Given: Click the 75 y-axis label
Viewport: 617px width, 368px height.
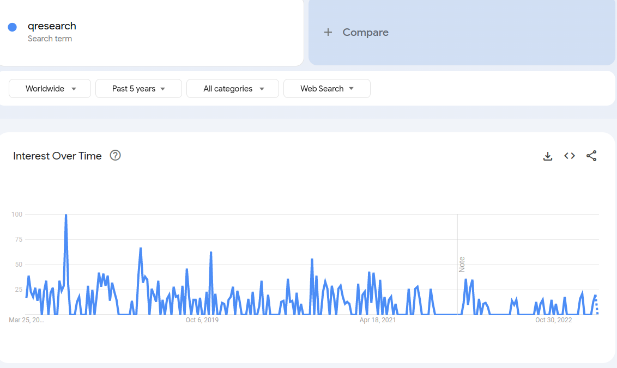Looking at the screenshot, I should tap(19, 240).
